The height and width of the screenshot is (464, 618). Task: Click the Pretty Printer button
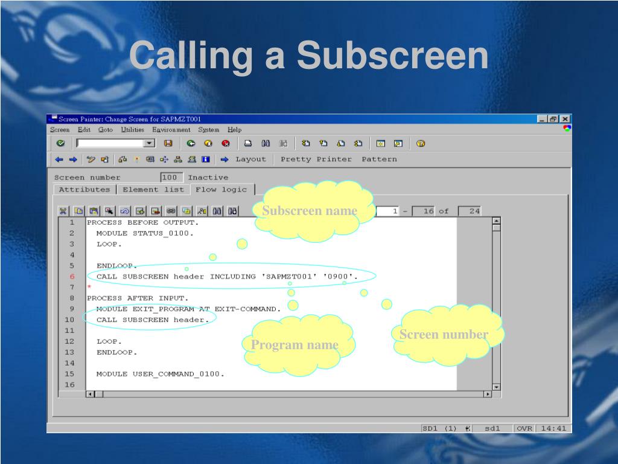pyautogui.click(x=316, y=159)
